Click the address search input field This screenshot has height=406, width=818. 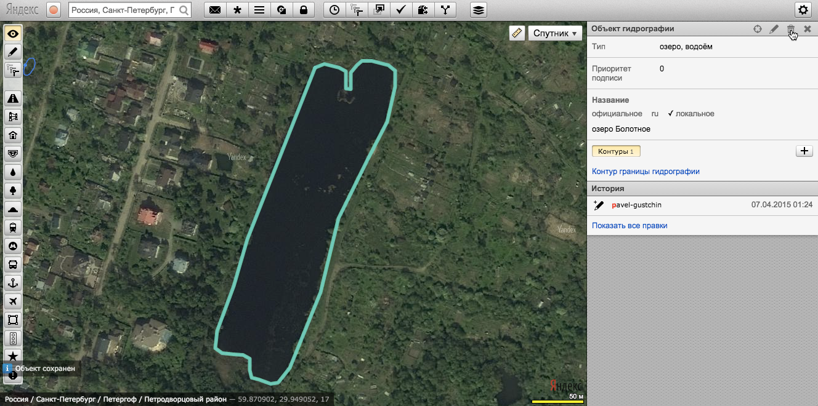[124, 10]
